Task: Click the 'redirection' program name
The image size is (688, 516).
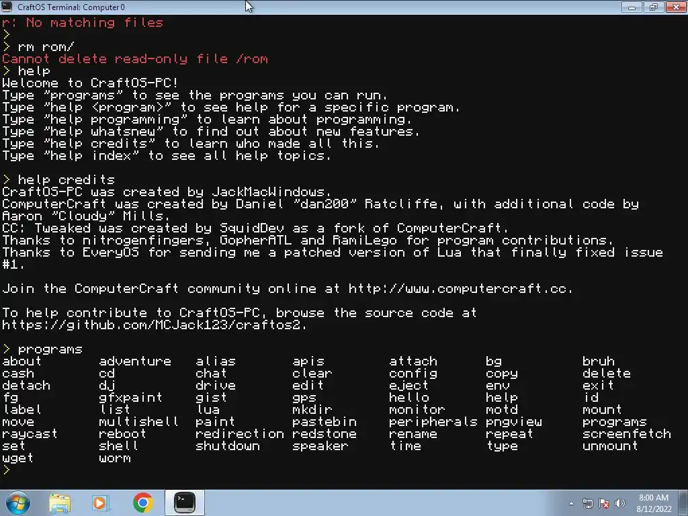Action: (x=240, y=434)
